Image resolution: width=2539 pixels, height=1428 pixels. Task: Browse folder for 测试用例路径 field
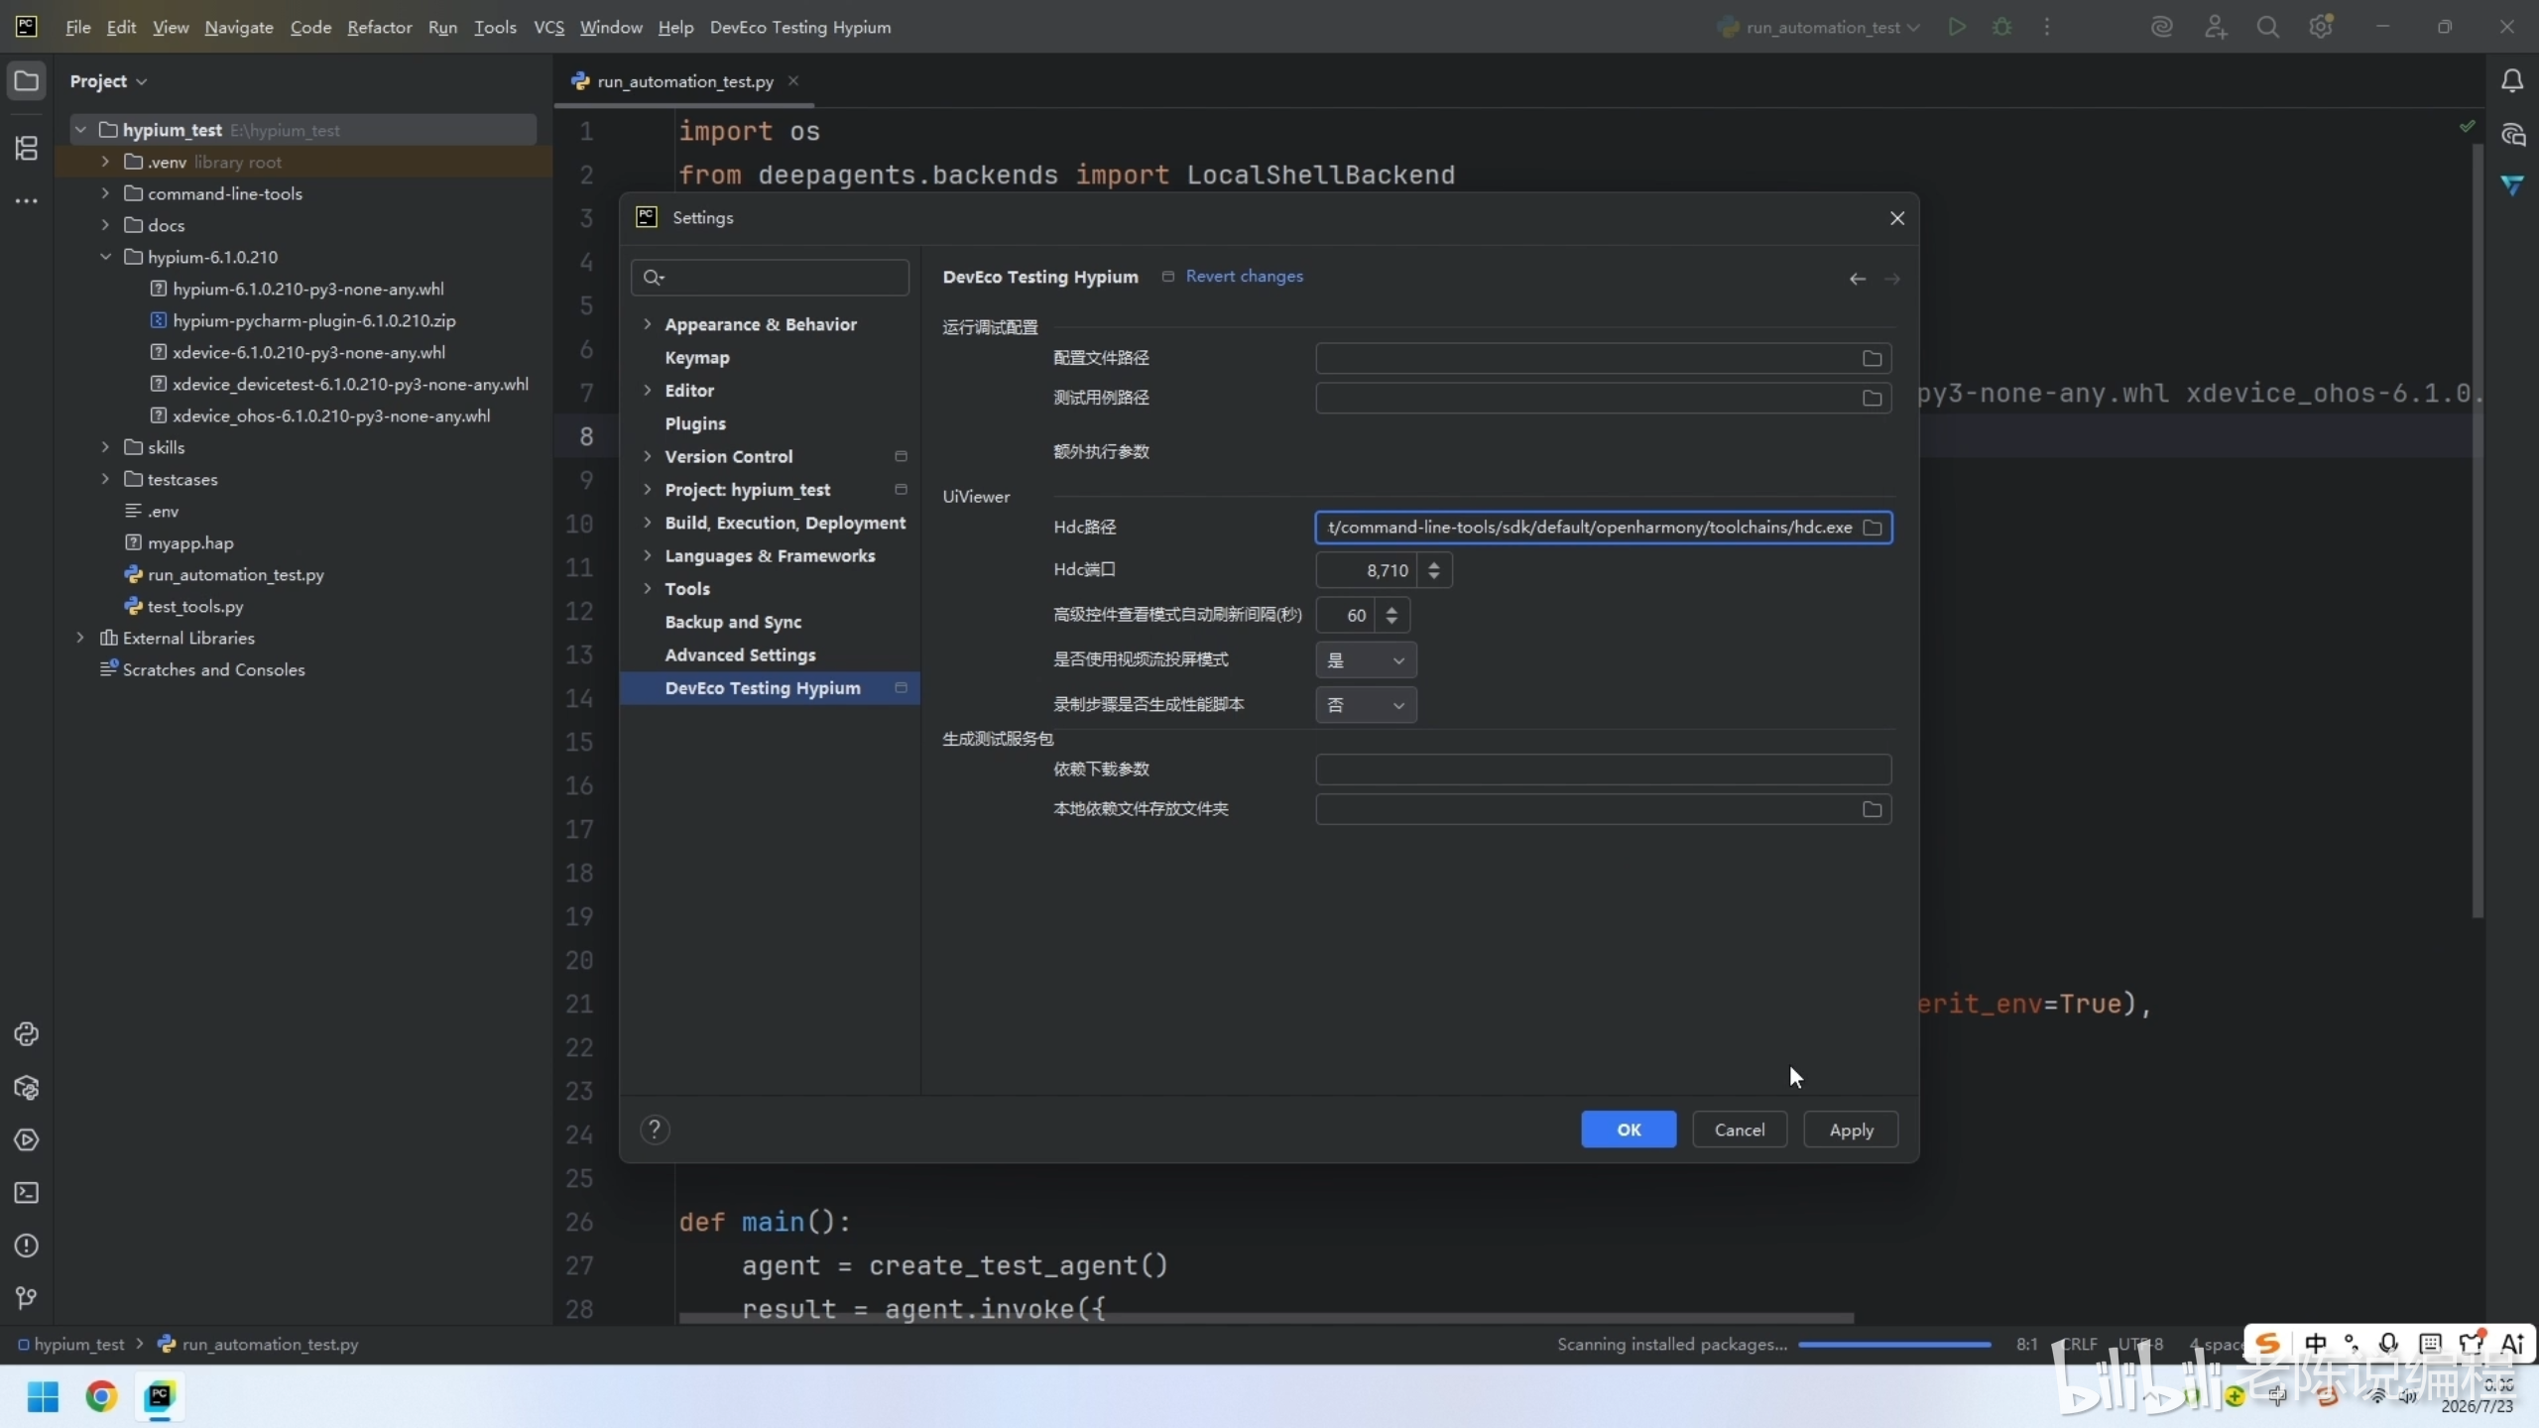coord(1872,398)
